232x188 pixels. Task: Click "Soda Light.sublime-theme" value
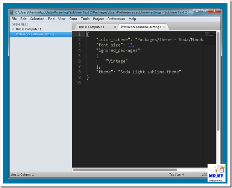pos(149,72)
